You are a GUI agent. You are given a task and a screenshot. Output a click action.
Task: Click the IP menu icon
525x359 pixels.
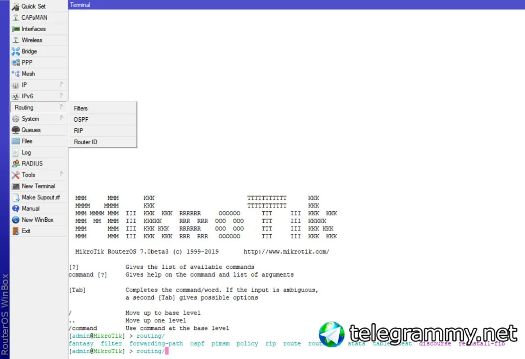click(x=16, y=85)
